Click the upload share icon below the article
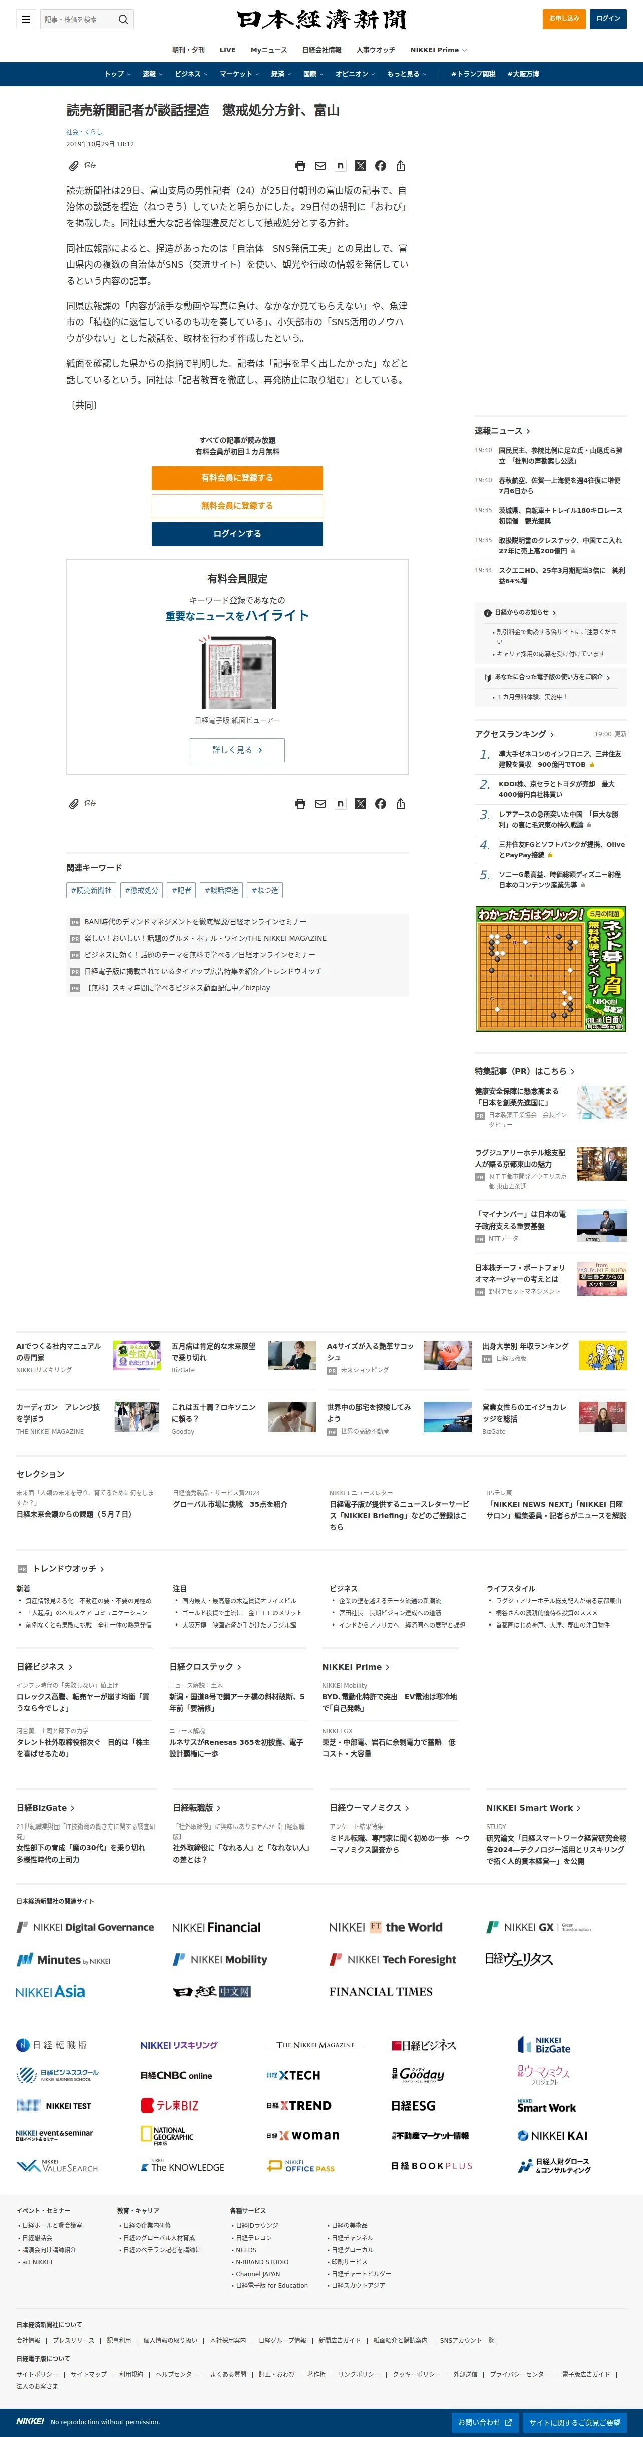The height and width of the screenshot is (2437, 643). 401,804
